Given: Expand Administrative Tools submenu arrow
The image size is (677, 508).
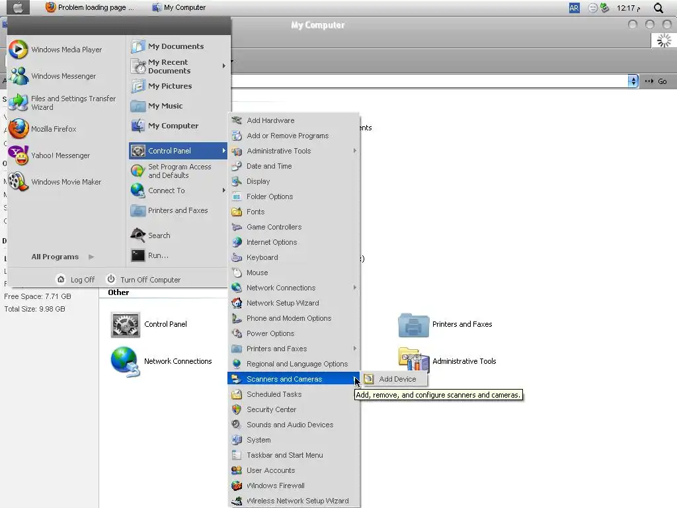Looking at the screenshot, I should click(x=355, y=151).
